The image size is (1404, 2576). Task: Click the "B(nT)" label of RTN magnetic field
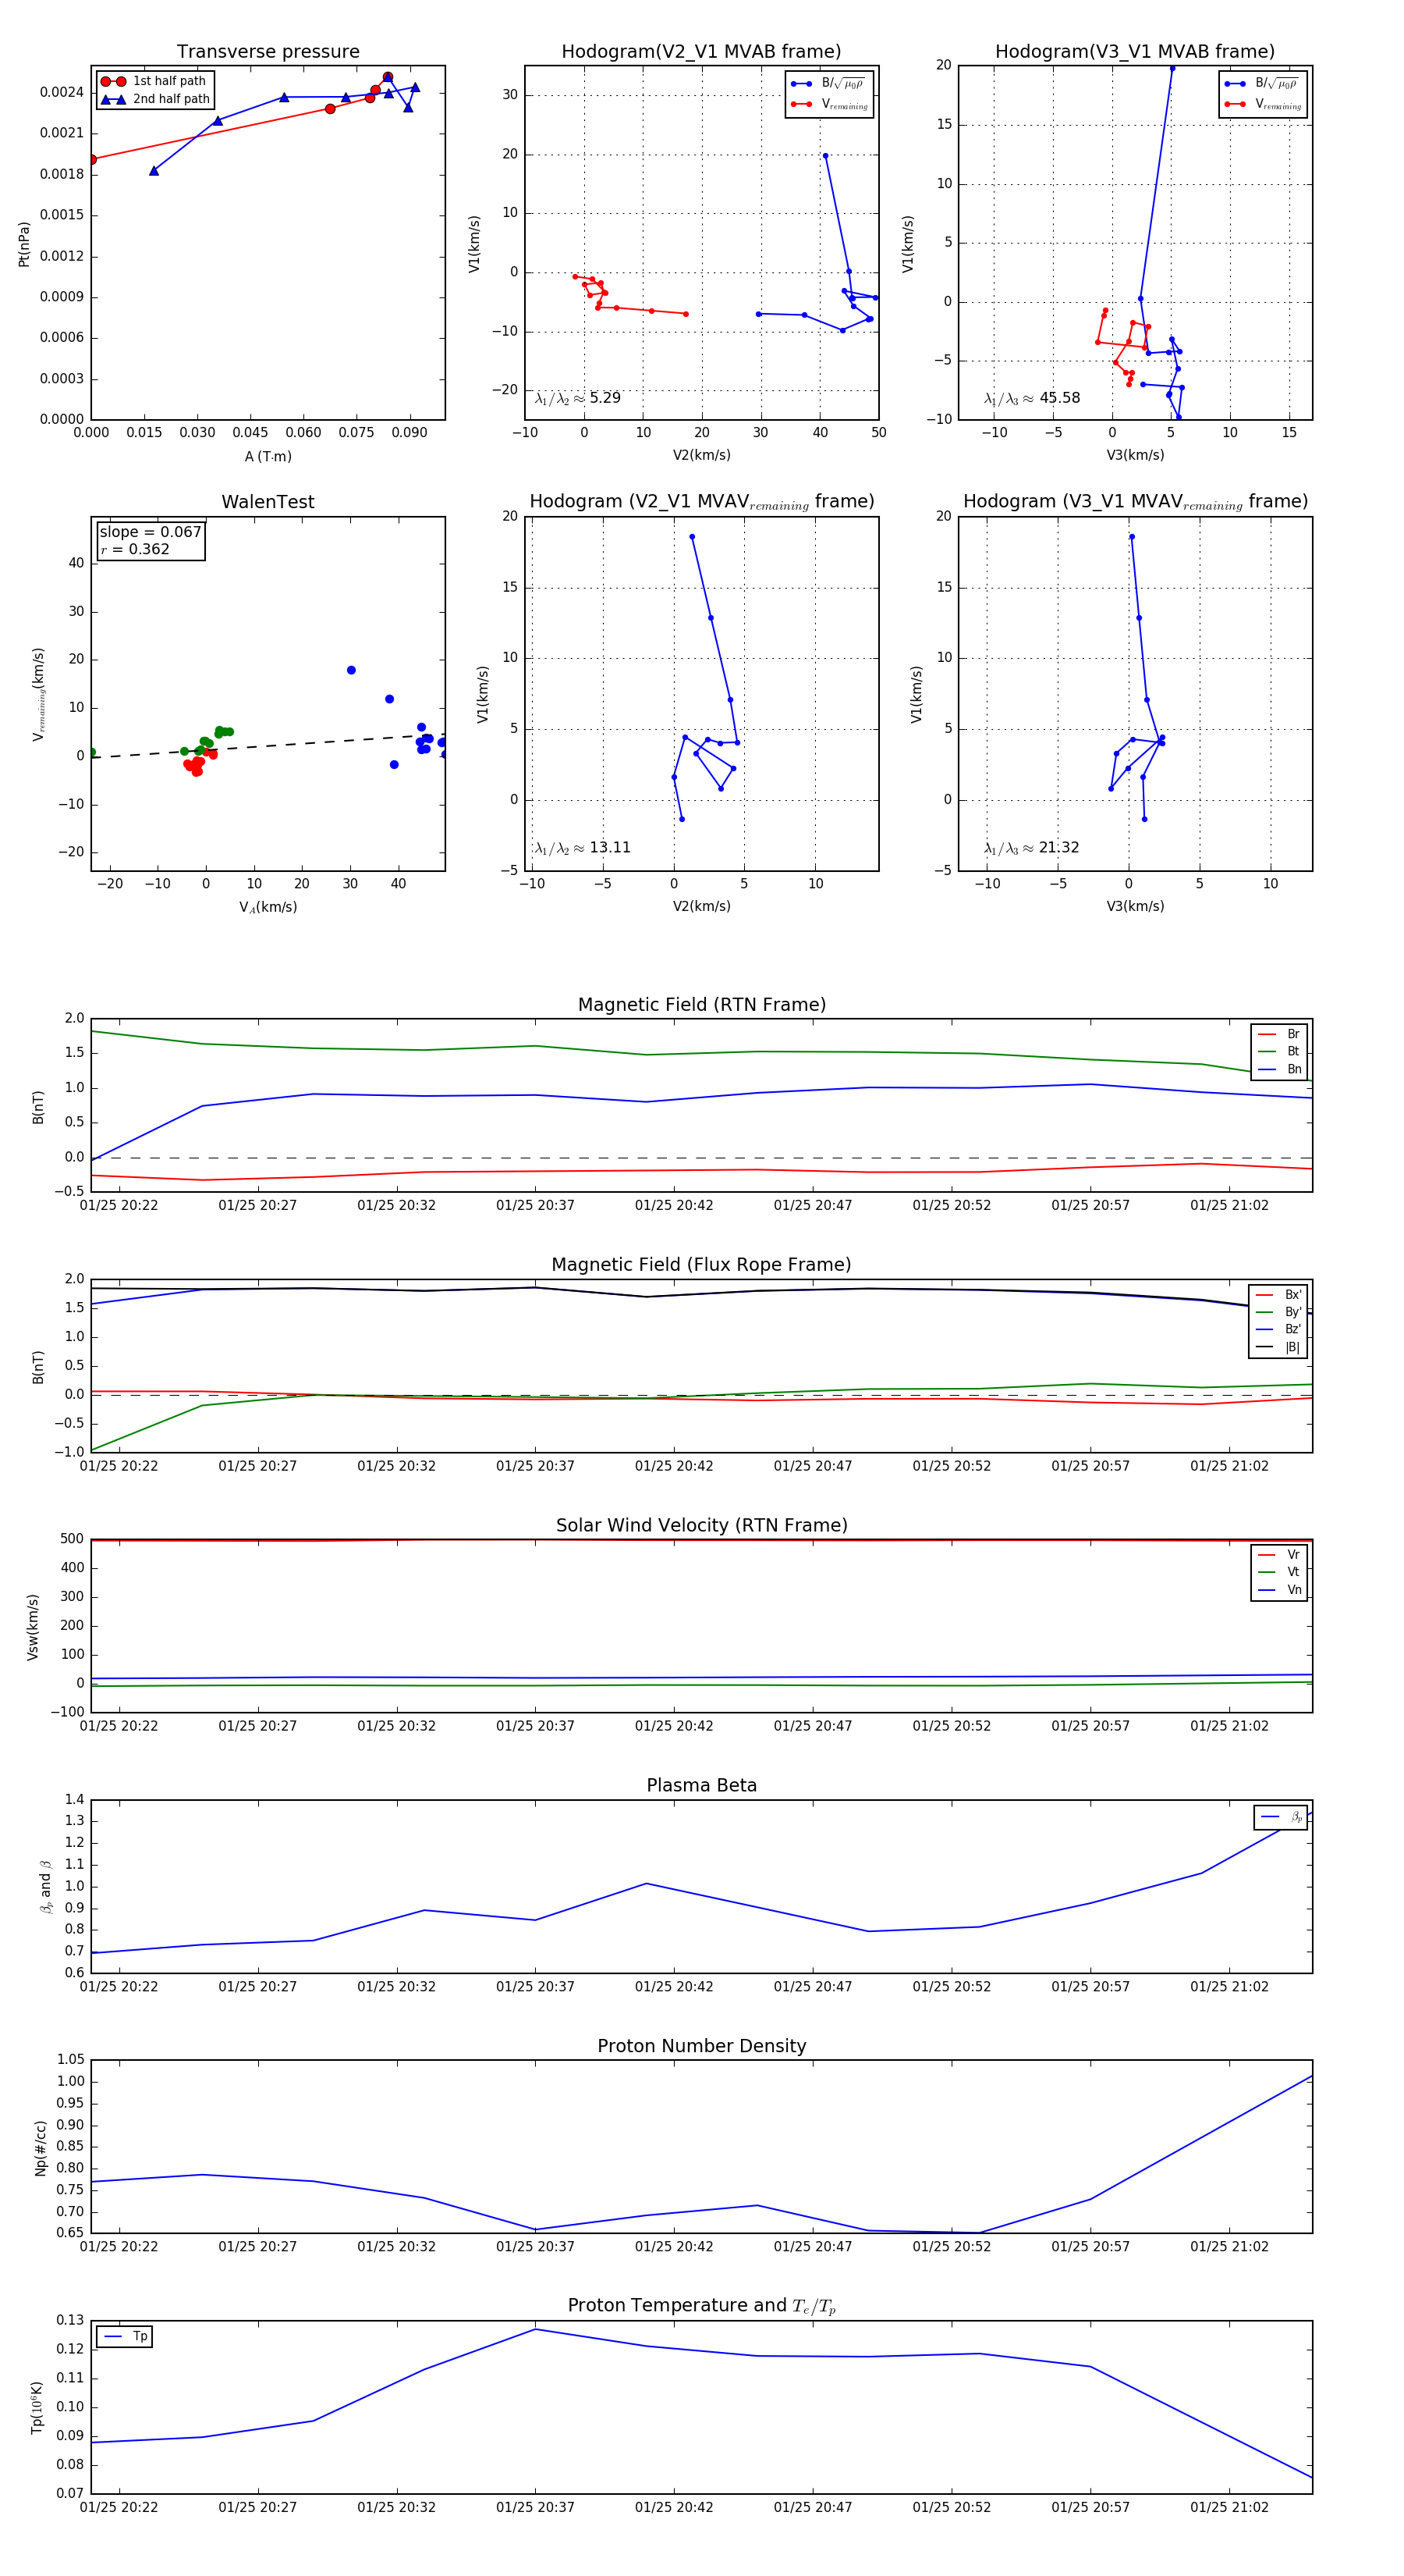coord(38,1107)
